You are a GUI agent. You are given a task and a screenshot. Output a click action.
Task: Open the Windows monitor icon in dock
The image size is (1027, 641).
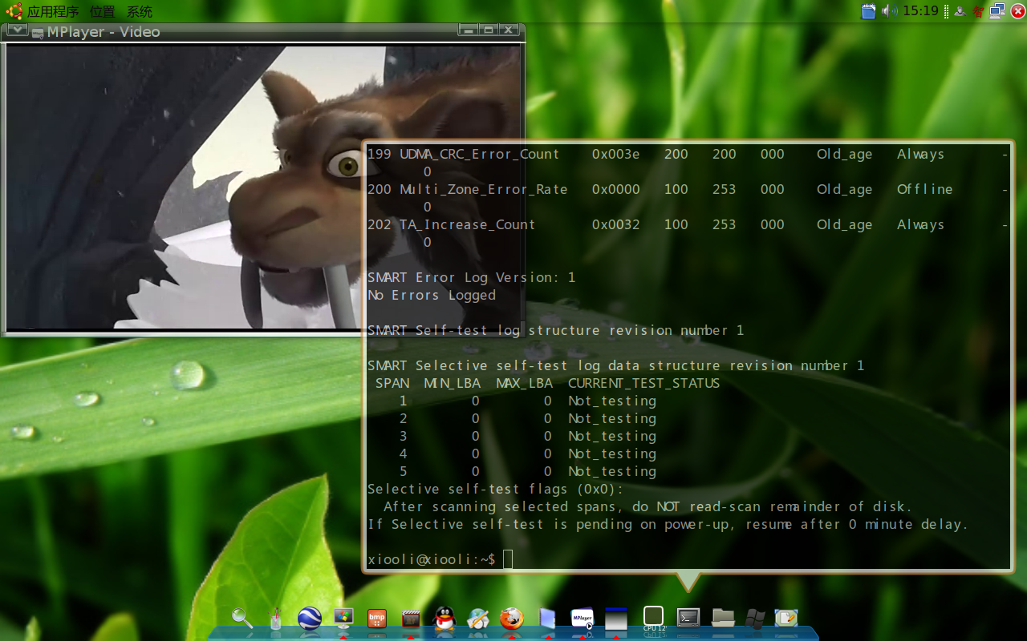tap(343, 618)
